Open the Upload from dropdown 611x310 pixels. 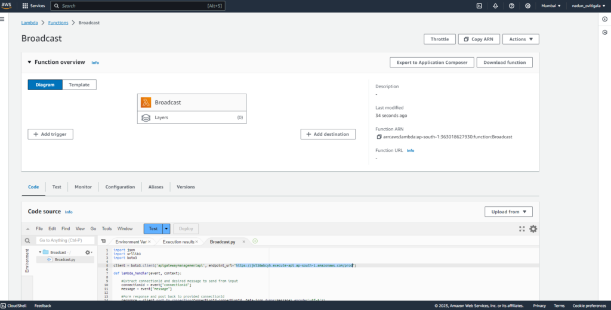point(508,212)
